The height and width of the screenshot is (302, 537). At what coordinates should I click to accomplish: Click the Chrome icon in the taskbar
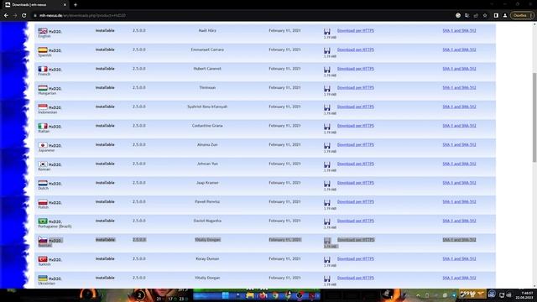[275, 295]
